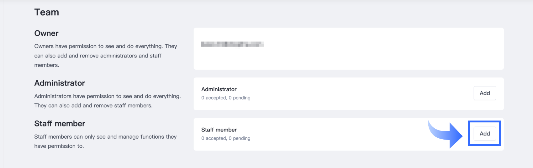Click Administrator's "0 accepted, 0 pending" status
The height and width of the screenshot is (168, 533).
click(226, 98)
